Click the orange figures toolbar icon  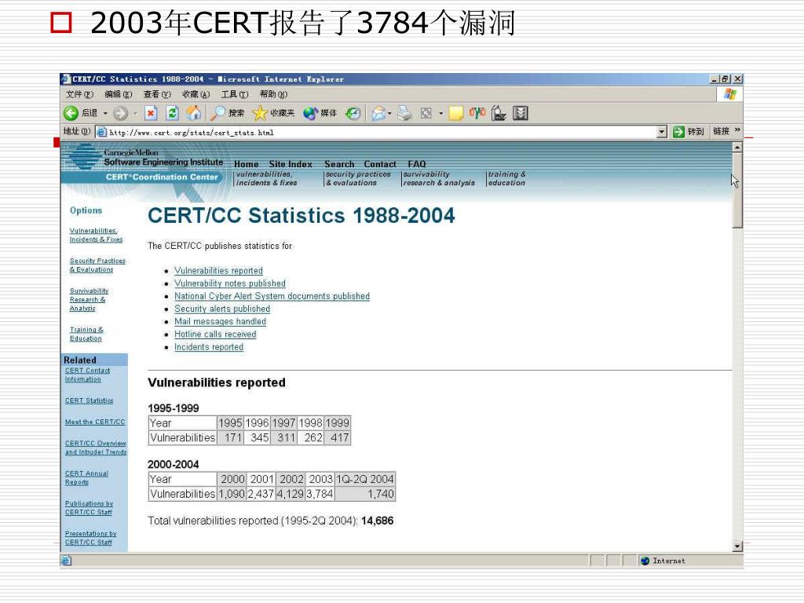click(x=477, y=113)
